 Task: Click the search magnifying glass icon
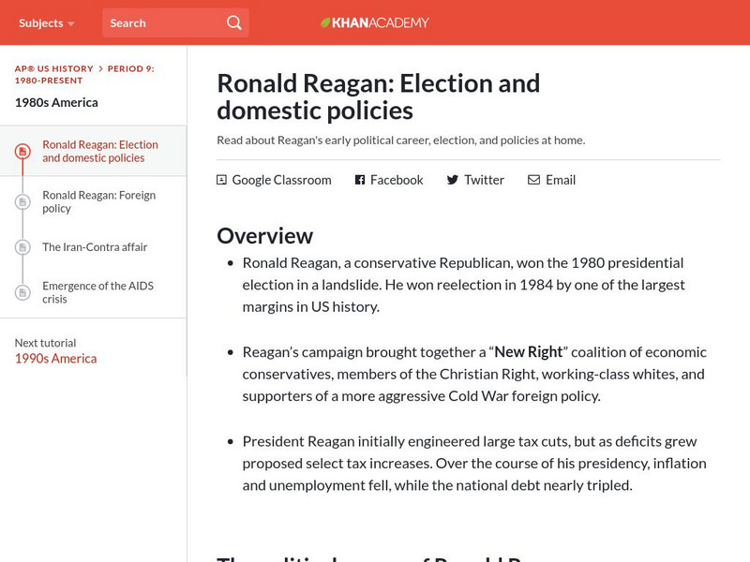click(234, 22)
